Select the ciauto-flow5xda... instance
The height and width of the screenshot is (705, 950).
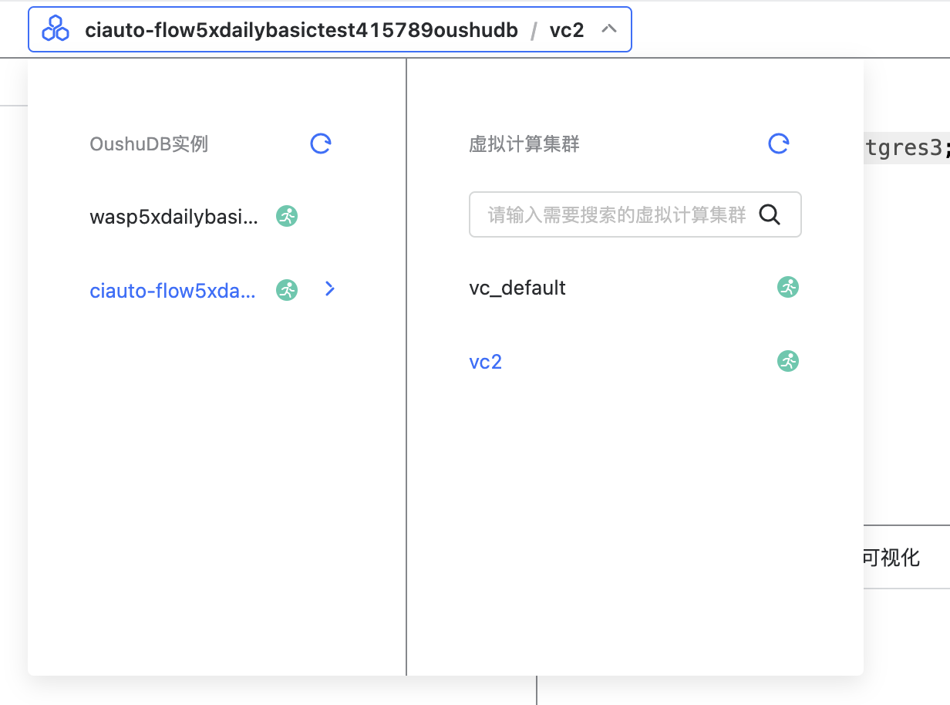click(172, 291)
